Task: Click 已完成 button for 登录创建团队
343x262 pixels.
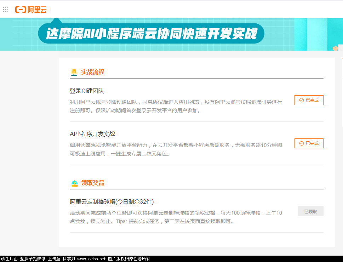Action: click(309, 100)
